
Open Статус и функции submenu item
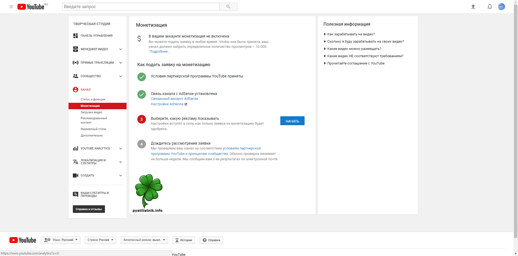pyautogui.click(x=93, y=99)
